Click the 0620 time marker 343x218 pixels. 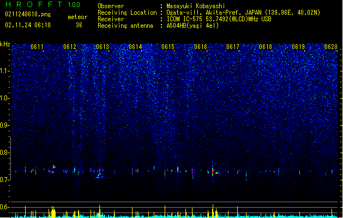point(331,47)
